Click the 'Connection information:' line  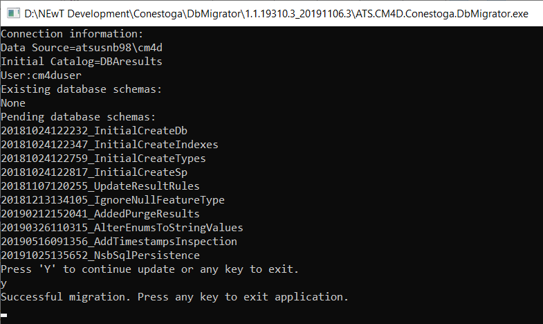coord(72,34)
